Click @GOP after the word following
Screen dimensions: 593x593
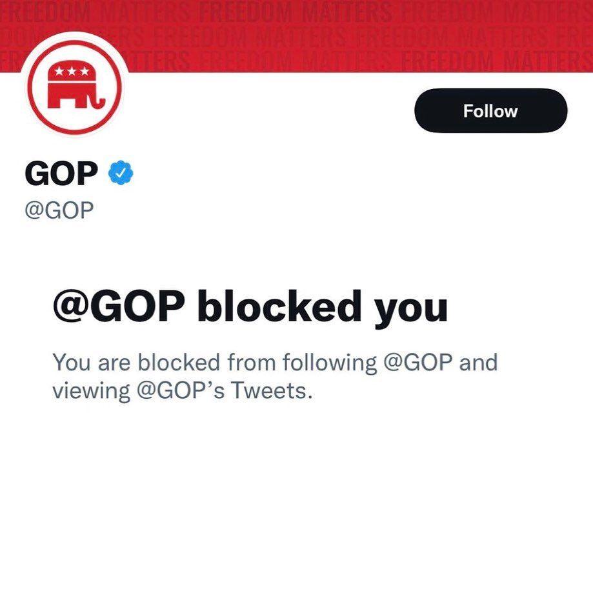pyautogui.click(x=417, y=362)
